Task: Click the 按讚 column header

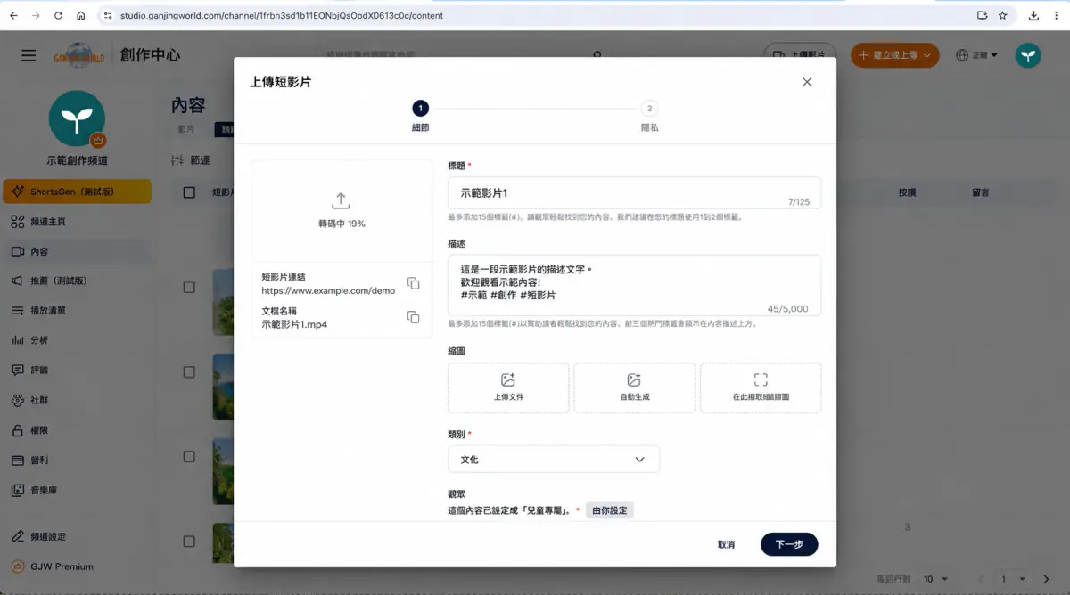Action: (907, 192)
